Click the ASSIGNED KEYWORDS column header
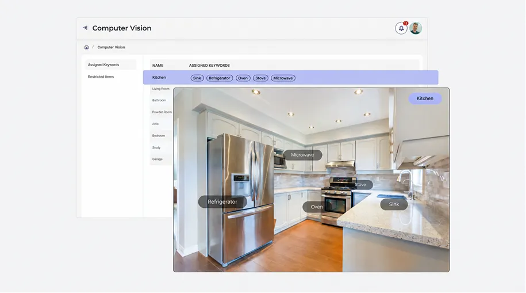 click(x=209, y=66)
